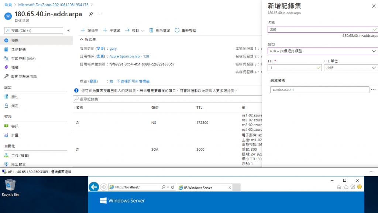Click the delete zone trash icon
The image size is (378, 213).
pyautogui.click(x=151, y=30)
